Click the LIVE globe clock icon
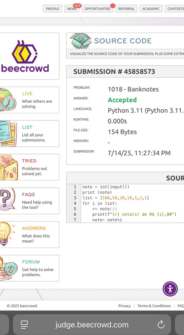The width and height of the screenshot is (184, 335). (8, 100)
